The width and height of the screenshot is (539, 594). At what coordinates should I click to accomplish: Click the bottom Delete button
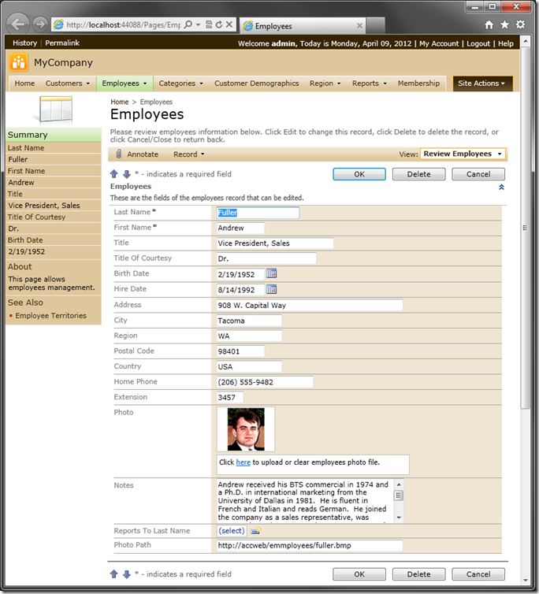[x=418, y=574]
